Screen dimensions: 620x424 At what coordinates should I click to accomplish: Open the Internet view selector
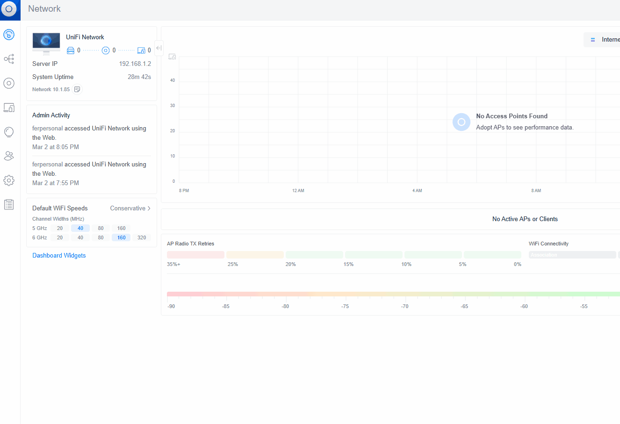pyautogui.click(x=604, y=40)
